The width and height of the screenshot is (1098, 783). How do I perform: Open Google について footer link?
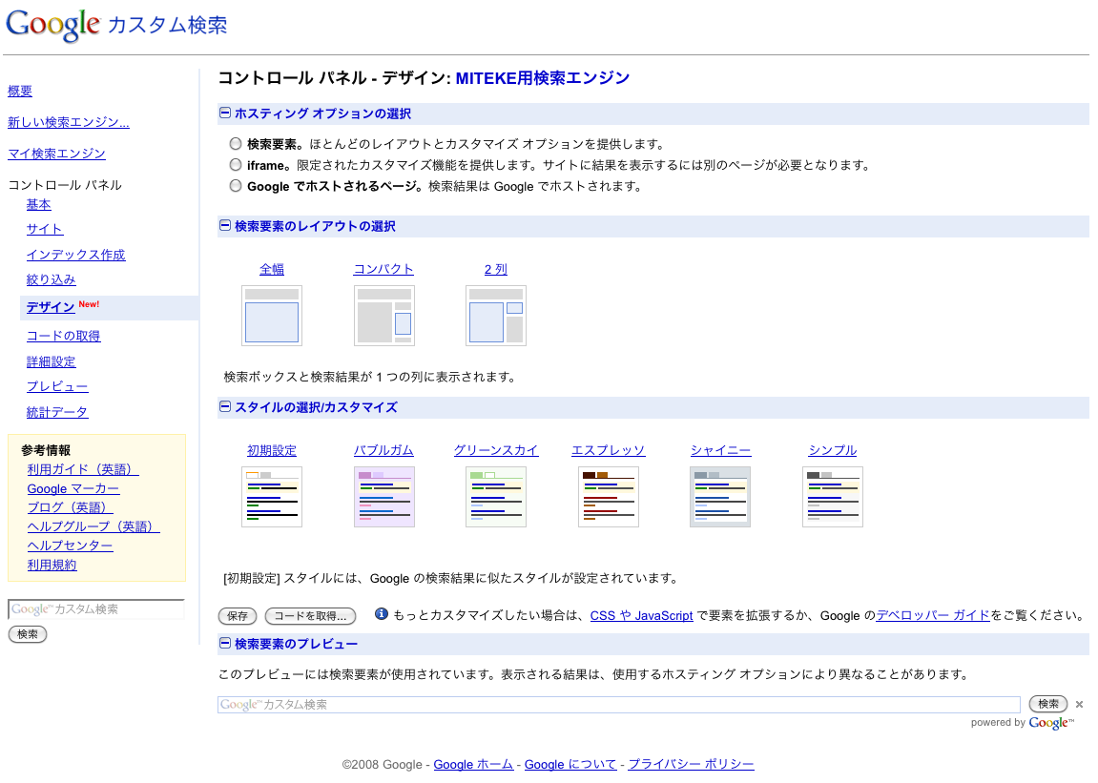570,765
